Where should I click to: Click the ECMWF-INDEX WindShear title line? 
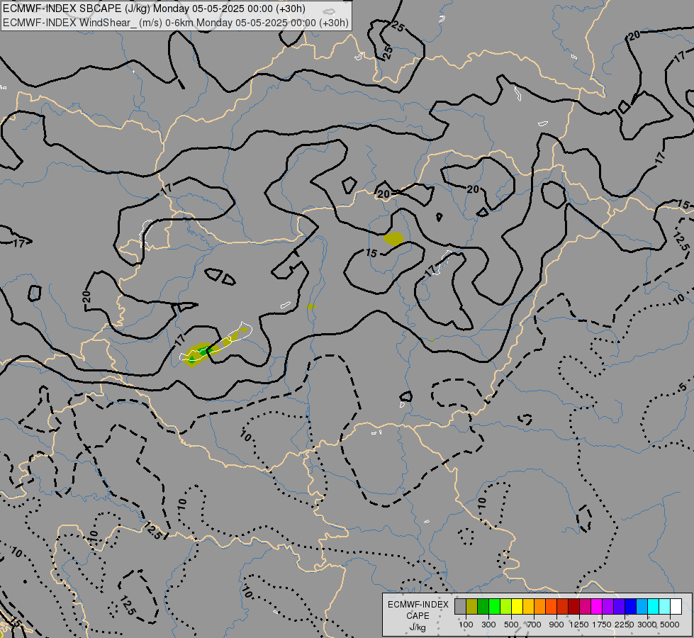click(x=176, y=23)
